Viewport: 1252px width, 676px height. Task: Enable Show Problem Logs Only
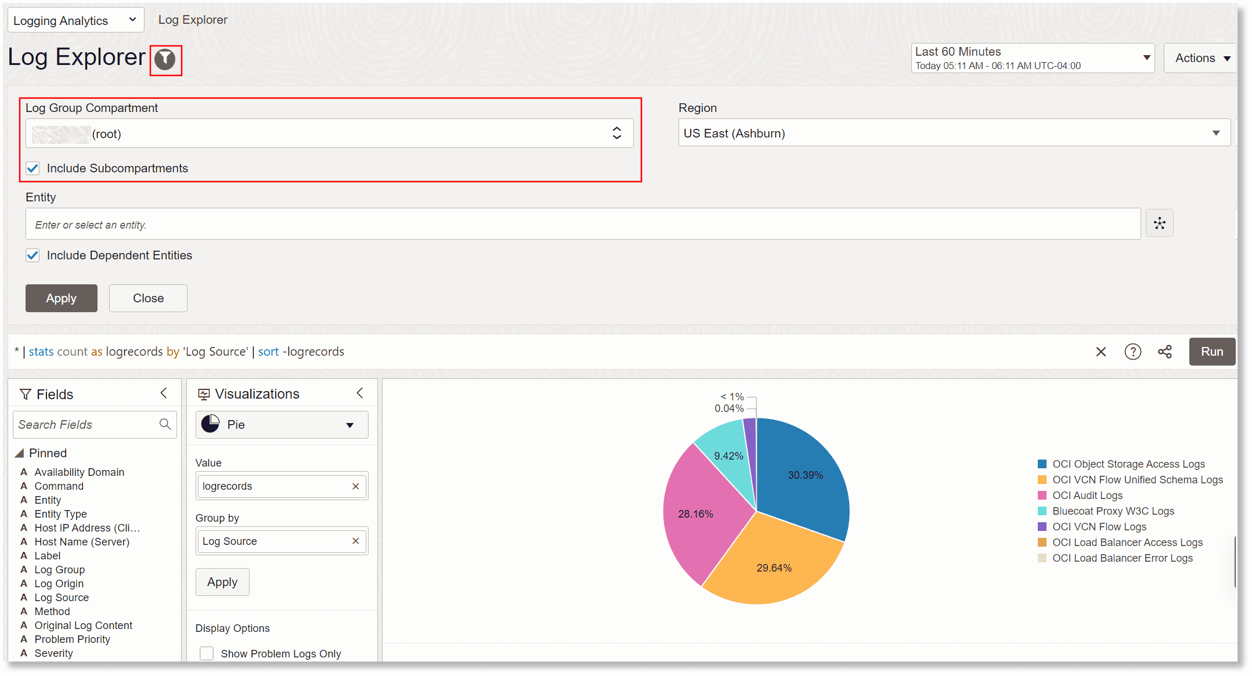(207, 653)
